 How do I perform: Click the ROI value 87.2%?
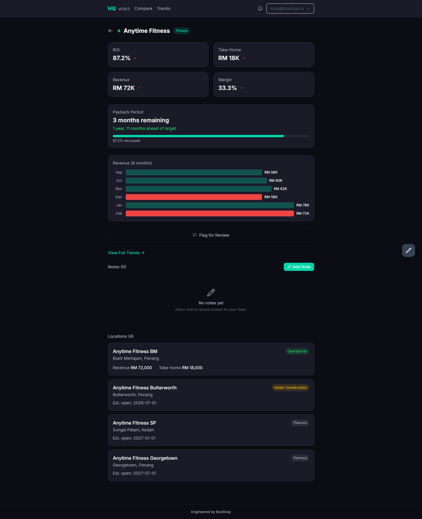point(122,58)
